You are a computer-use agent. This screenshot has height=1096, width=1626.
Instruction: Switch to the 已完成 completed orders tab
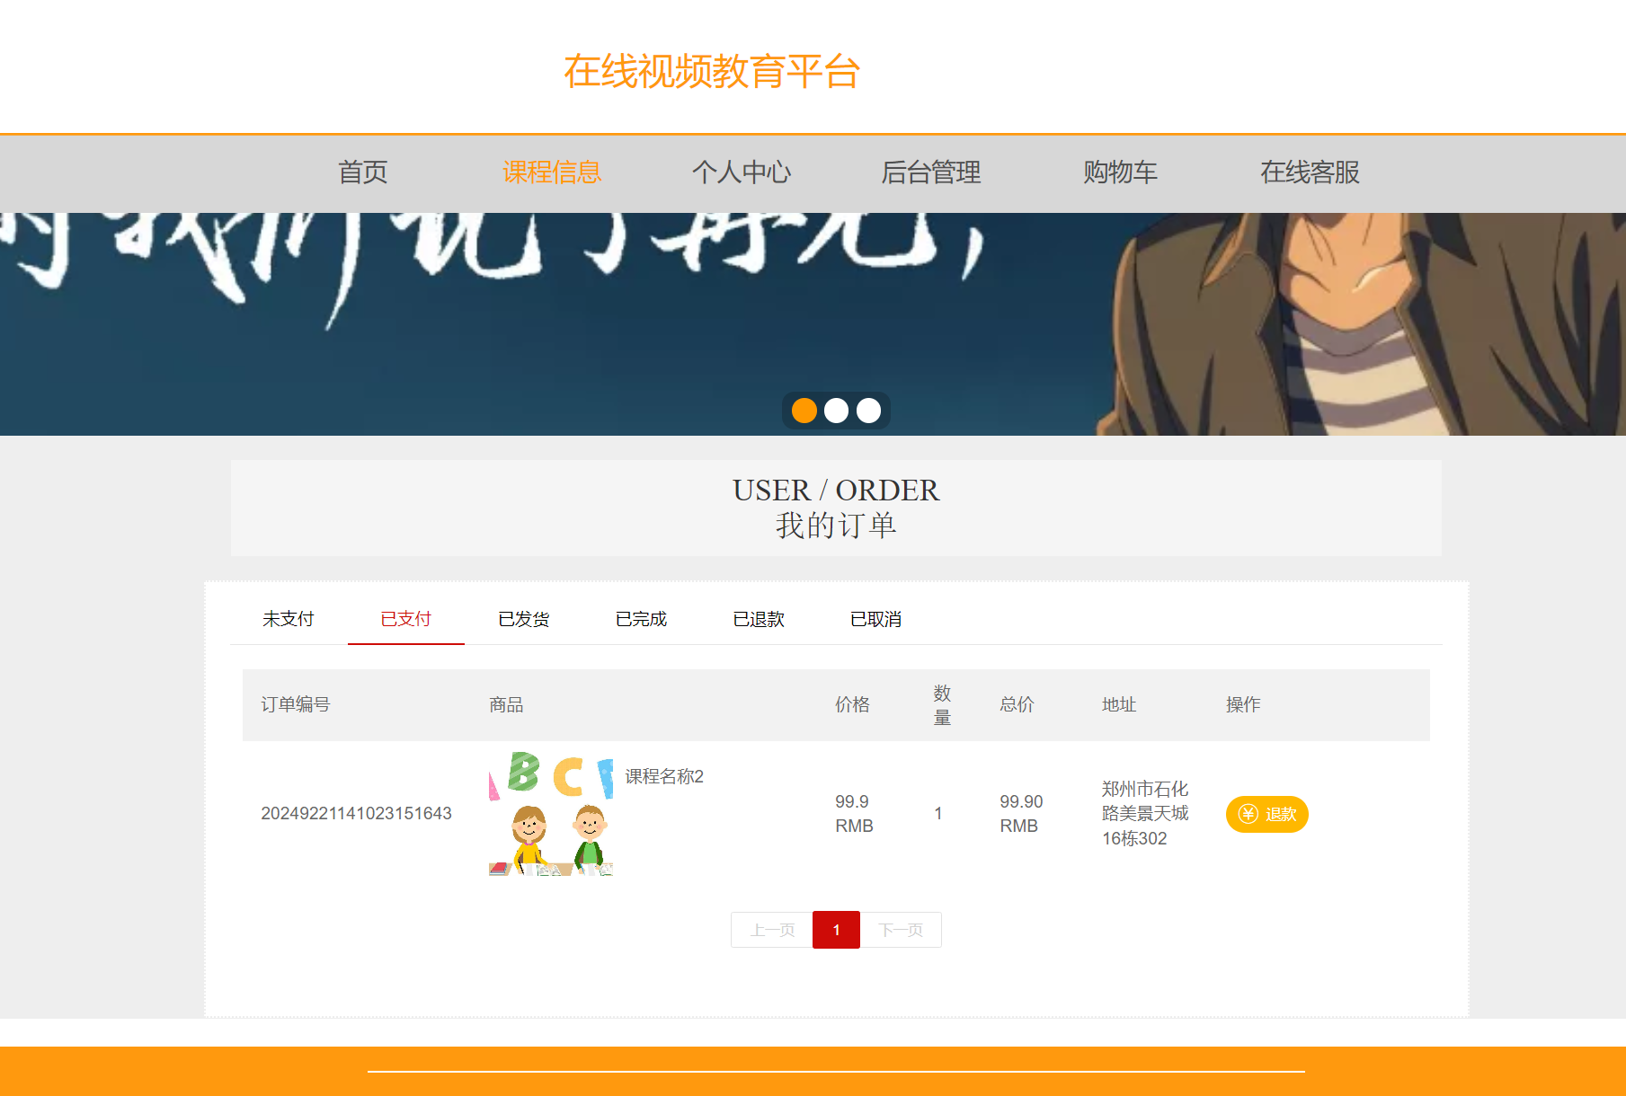641,618
